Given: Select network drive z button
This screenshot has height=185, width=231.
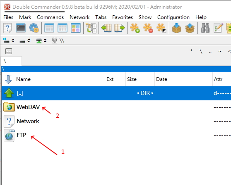Looking at the screenshot, I should [41, 40].
